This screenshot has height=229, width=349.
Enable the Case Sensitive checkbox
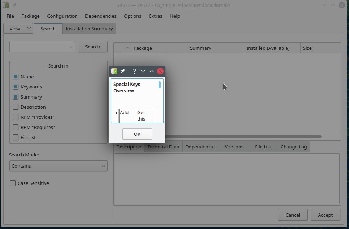coord(13,183)
